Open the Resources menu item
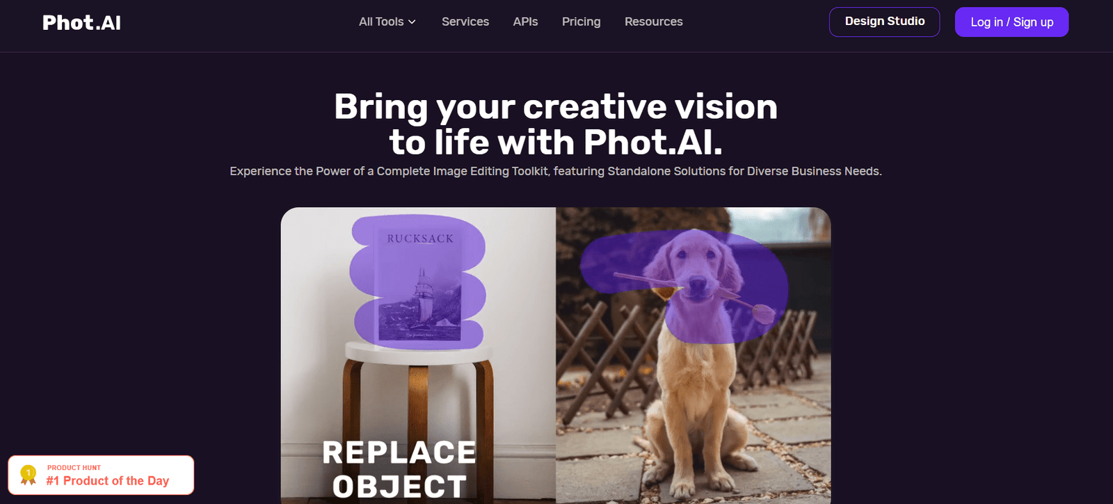The height and width of the screenshot is (504, 1113). (653, 22)
